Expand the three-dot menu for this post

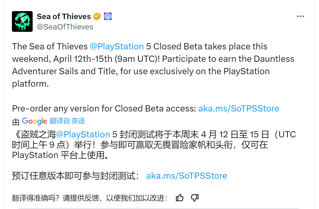coord(300,16)
